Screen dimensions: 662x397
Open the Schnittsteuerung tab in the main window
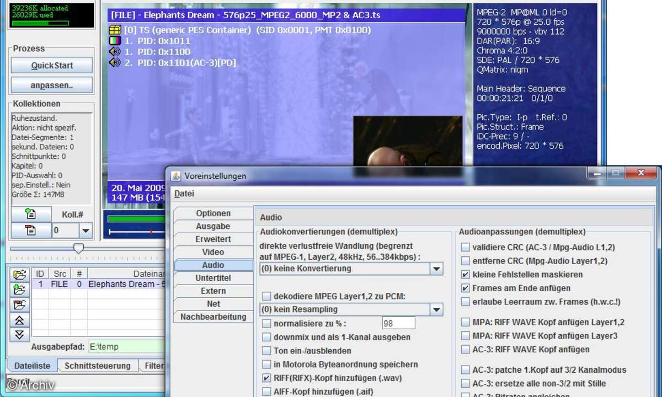[98, 366]
